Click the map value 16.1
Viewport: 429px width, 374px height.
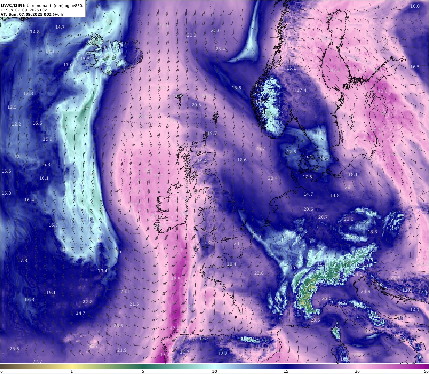coord(44,178)
